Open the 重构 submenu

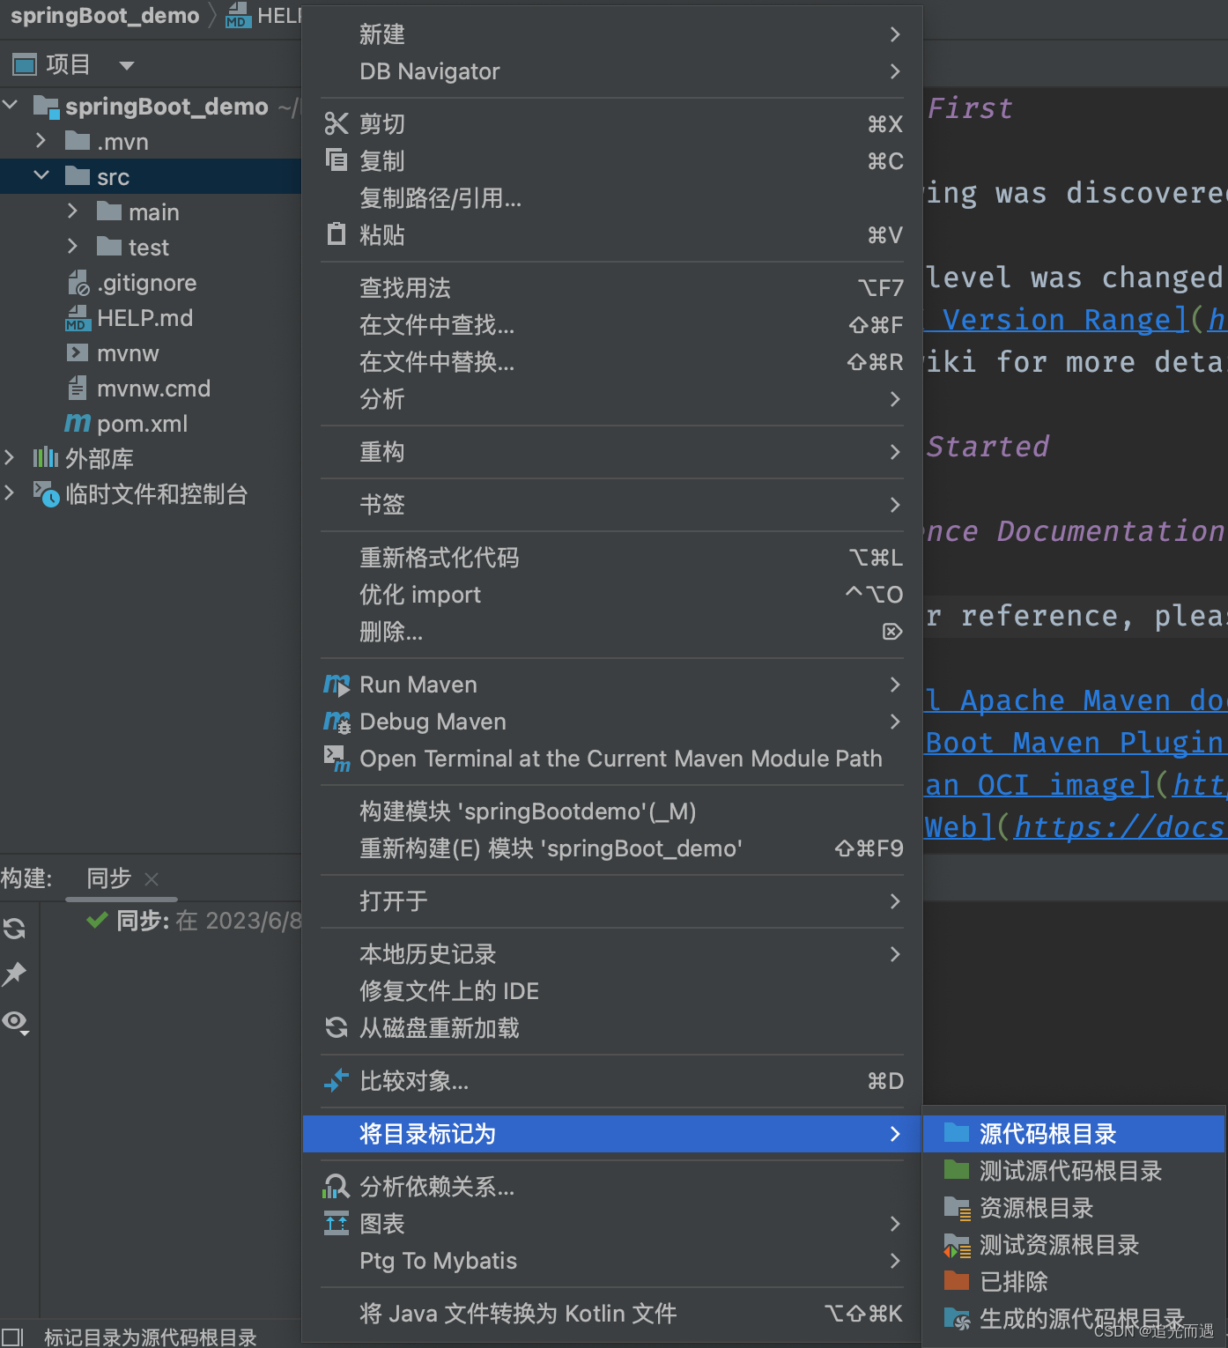[612, 452]
